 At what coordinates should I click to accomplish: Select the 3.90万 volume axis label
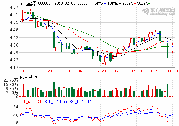click(12, 93)
